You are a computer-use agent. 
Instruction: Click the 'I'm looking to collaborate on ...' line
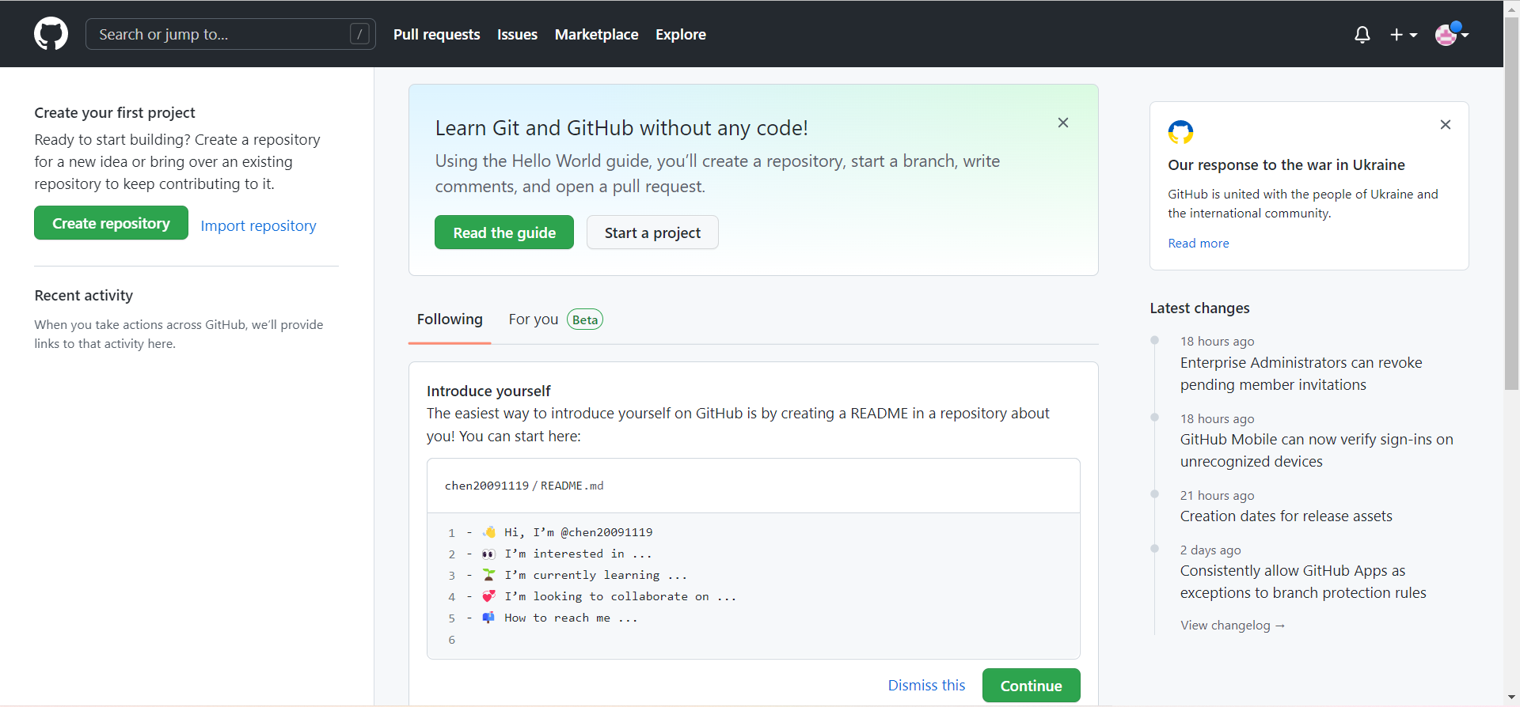[620, 596]
